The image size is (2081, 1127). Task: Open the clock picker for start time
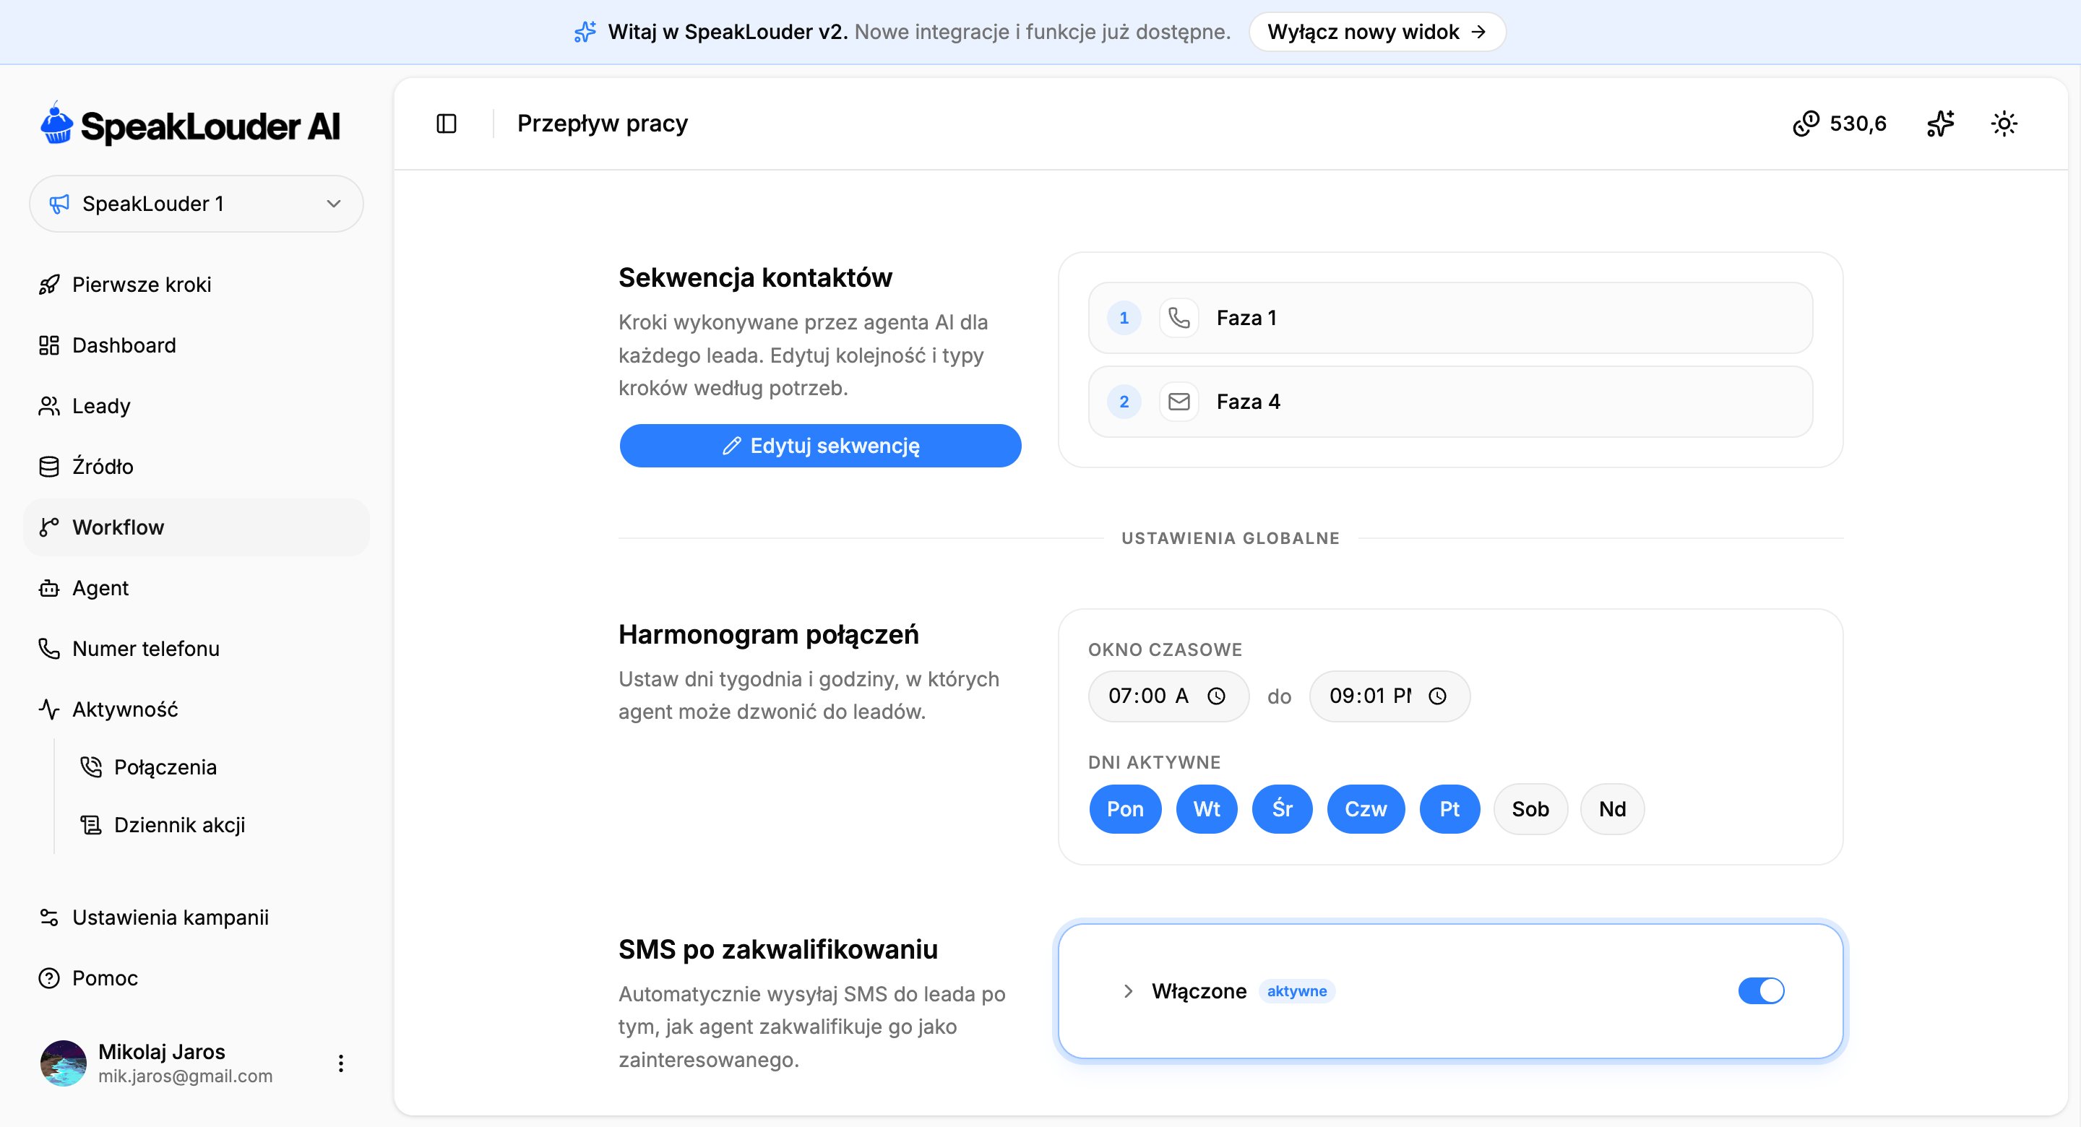(x=1216, y=696)
